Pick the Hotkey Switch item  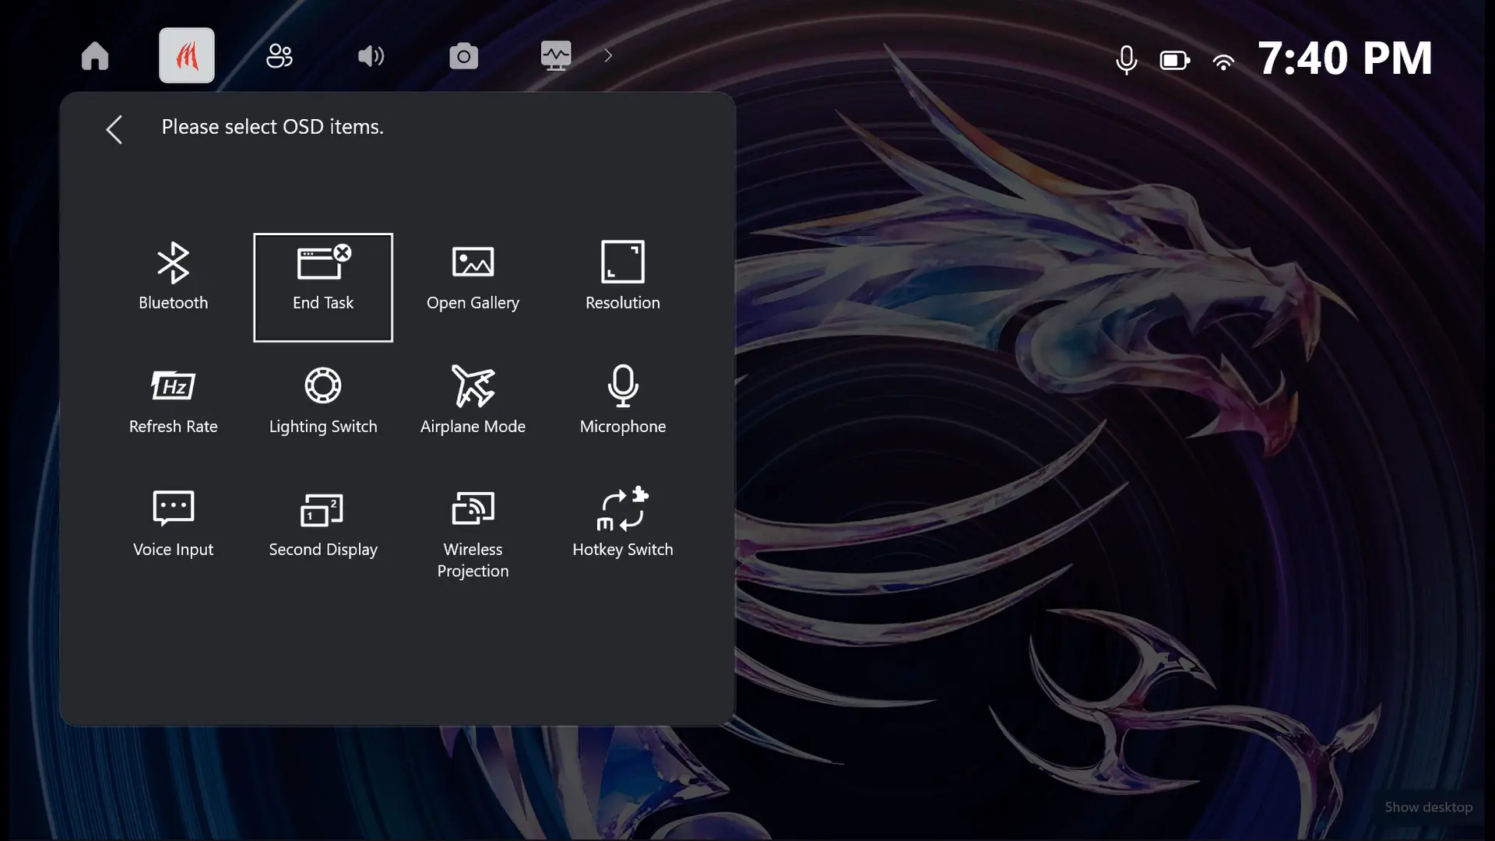[x=622, y=523]
